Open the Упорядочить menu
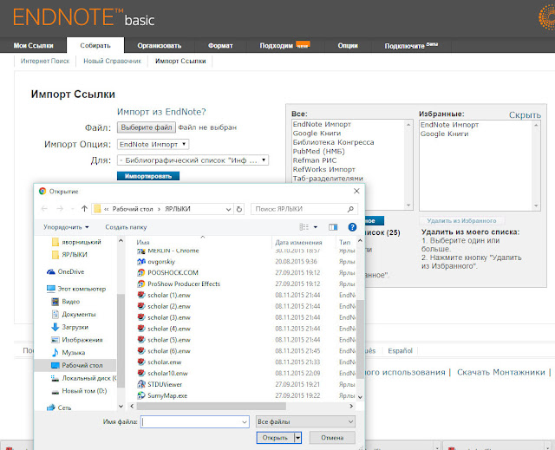This screenshot has height=450, width=555. (x=66, y=227)
